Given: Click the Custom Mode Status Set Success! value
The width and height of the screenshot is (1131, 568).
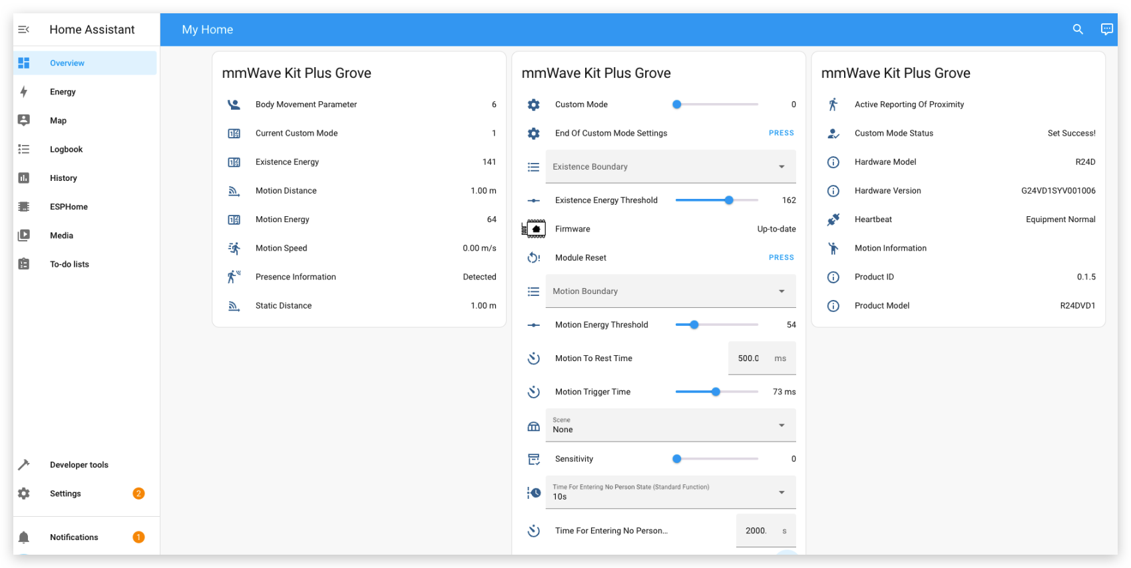Looking at the screenshot, I should click(1071, 133).
